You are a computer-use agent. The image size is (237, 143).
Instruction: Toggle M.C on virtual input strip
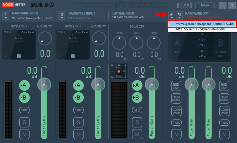137,110
